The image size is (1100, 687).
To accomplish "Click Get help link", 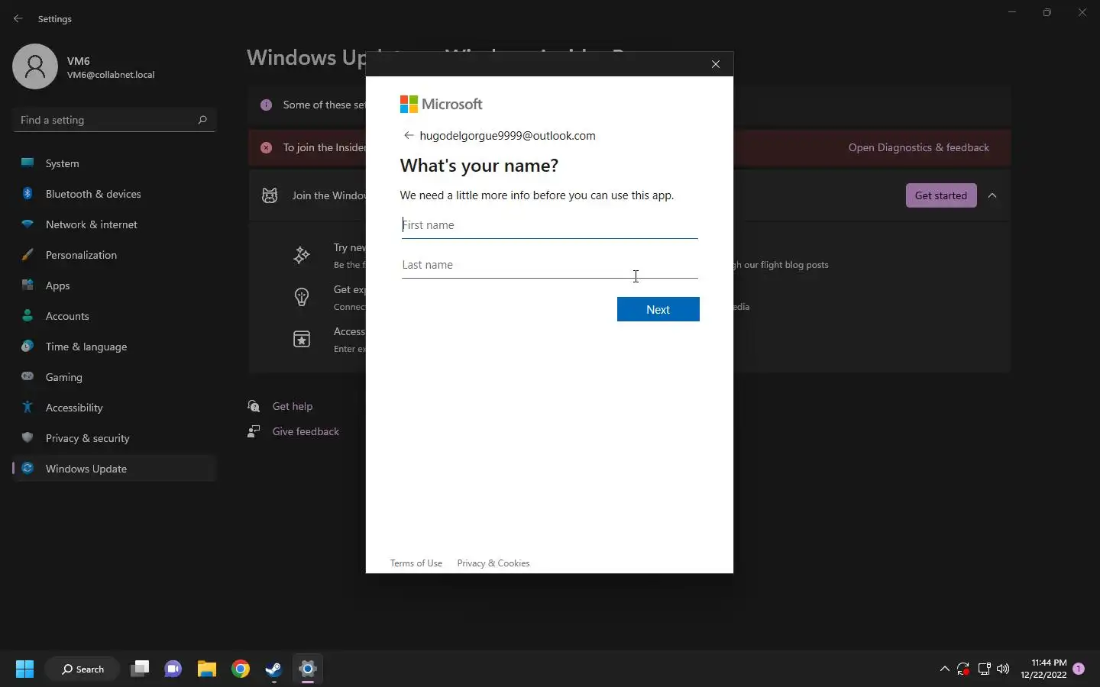I will point(293,406).
